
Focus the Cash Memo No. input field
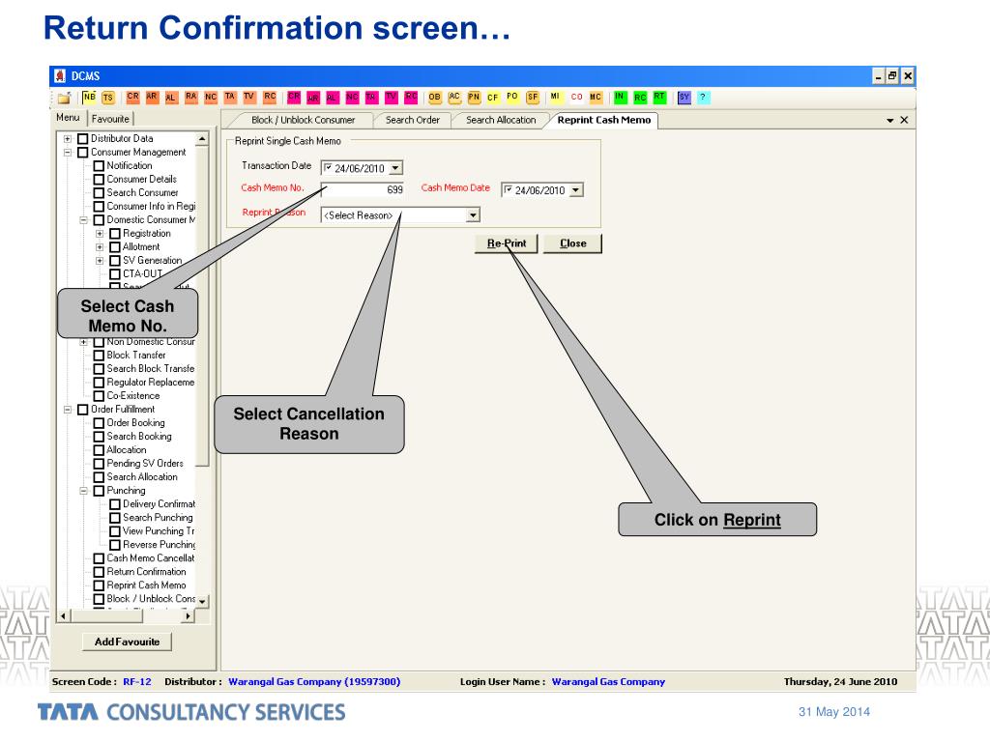point(364,189)
